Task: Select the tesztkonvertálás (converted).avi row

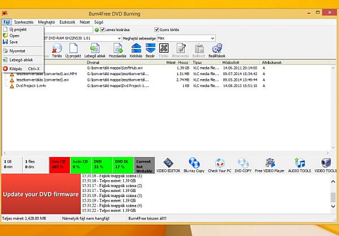Action: pyautogui.click(x=166, y=80)
